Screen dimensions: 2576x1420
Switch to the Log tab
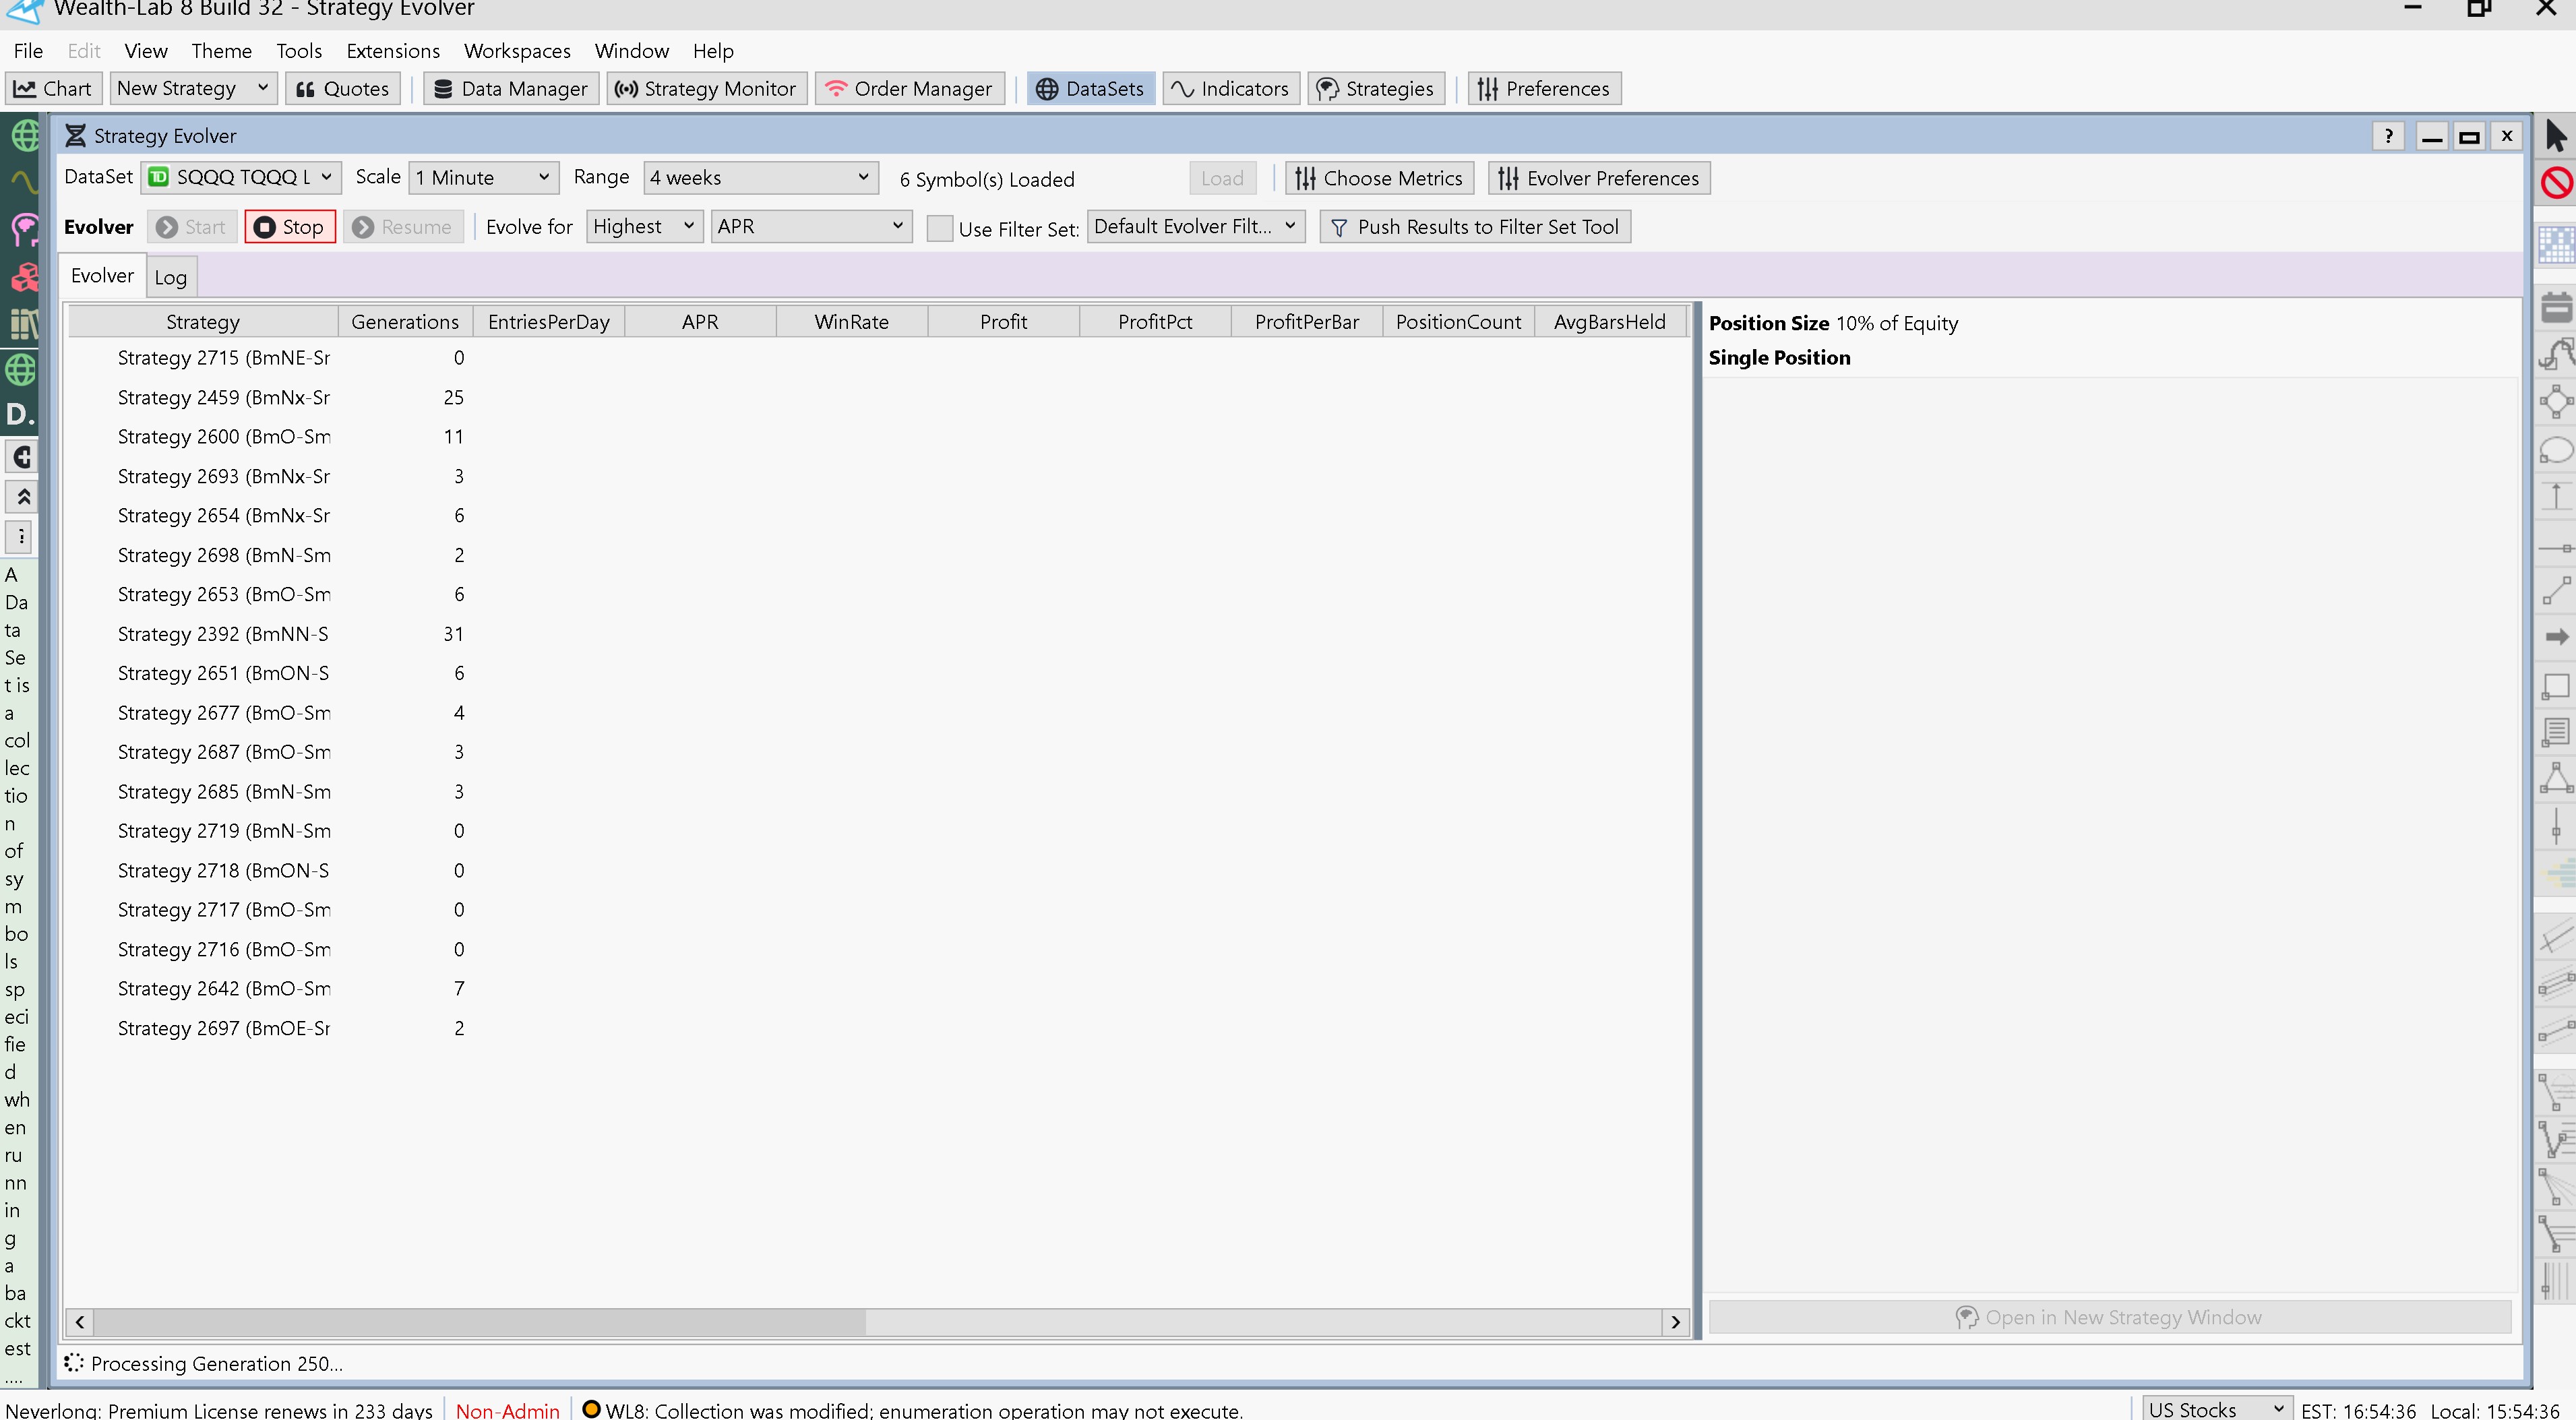[170, 278]
